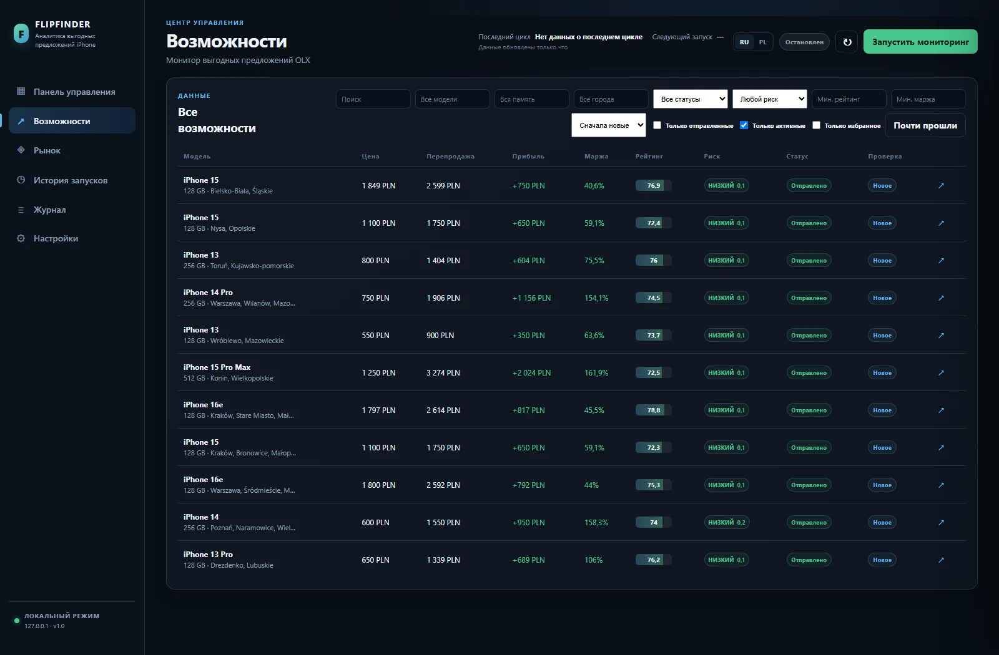Open the Любой риск dropdown
Image resolution: width=999 pixels, height=655 pixels.
click(x=770, y=99)
